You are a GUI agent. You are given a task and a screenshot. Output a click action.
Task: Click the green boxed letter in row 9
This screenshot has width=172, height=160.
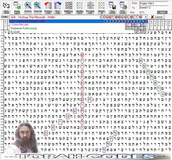[x=152, y=77]
